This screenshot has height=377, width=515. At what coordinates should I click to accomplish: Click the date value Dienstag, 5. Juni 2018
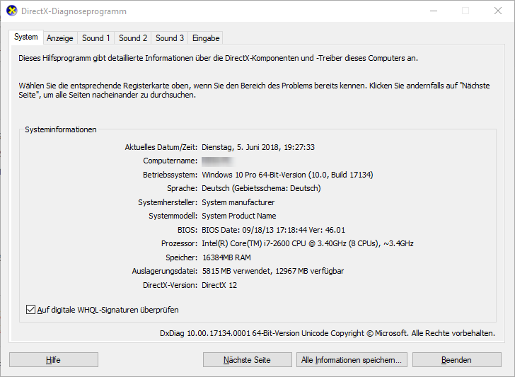258,147
